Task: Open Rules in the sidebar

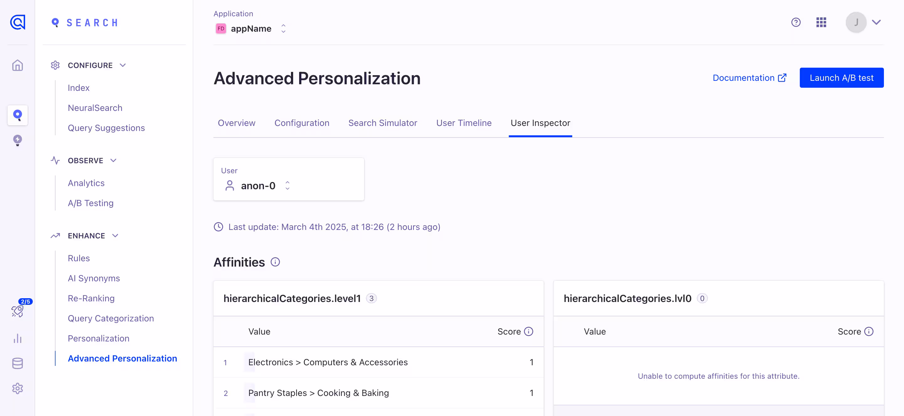Action: [x=79, y=258]
